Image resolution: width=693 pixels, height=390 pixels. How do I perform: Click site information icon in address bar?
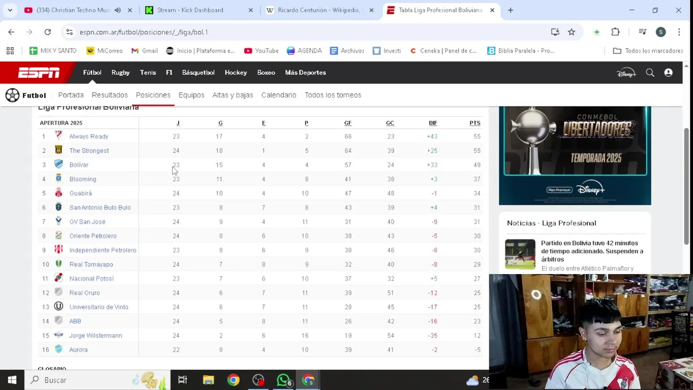(x=69, y=32)
